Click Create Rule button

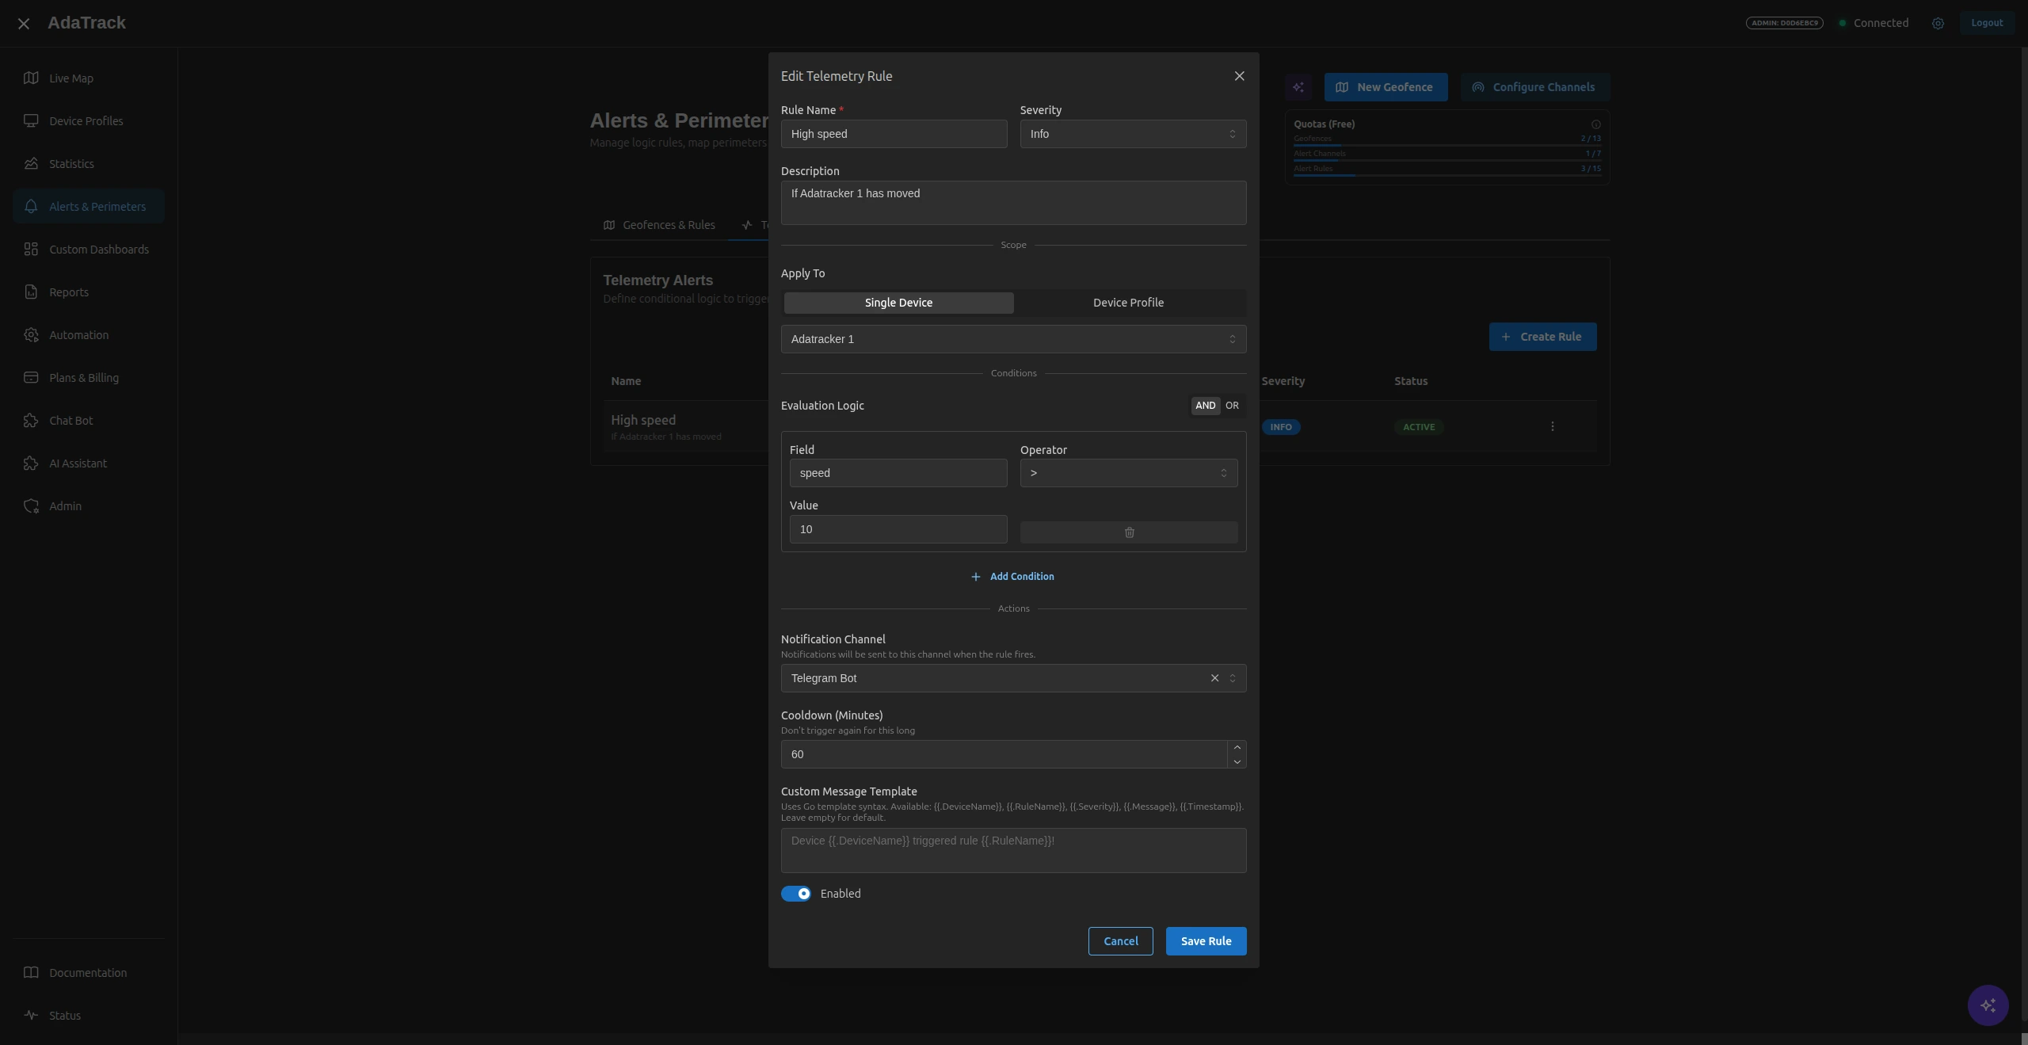tap(1542, 337)
